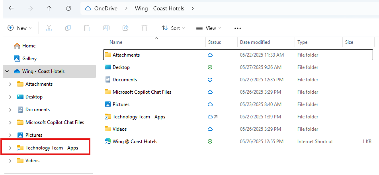This screenshot has height=175, width=379.
Task: Select the Documents folder in file list
Action: point(125,80)
